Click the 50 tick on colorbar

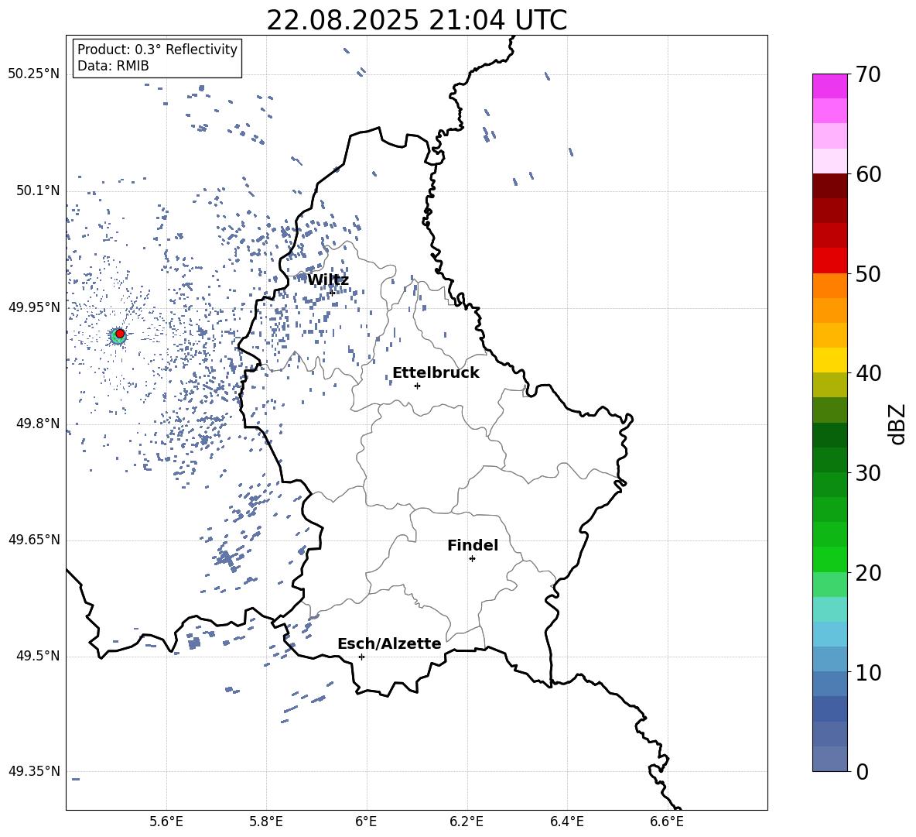tap(868, 274)
